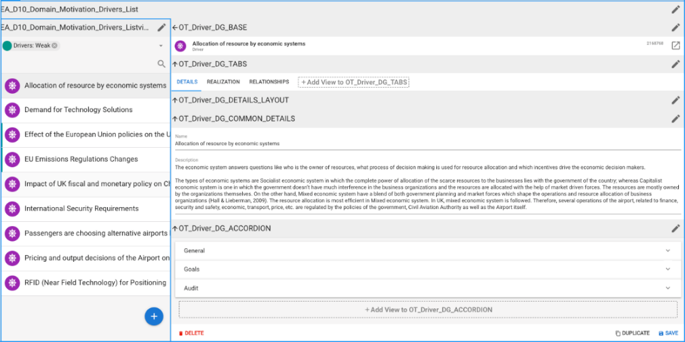Select International Security Requirements
Viewport: 685px width, 342px height.
pyautogui.click(x=86, y=208)
